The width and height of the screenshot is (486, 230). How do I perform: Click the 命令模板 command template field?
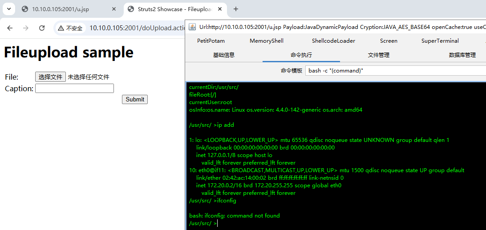[x=395, y=71]
